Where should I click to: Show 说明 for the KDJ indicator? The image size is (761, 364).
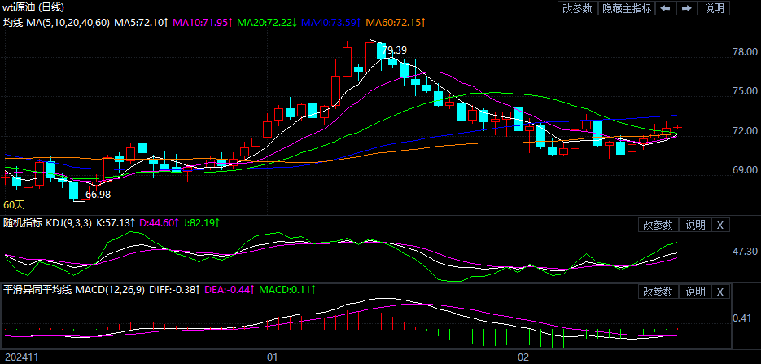coord(695,225)
